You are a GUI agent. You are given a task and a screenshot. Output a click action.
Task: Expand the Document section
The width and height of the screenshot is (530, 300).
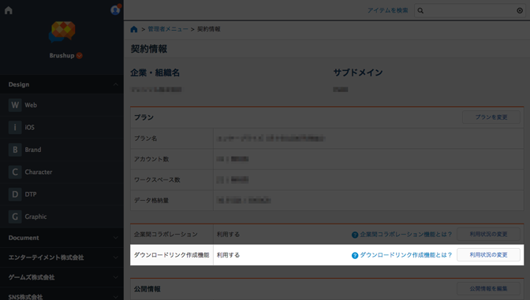(x=116, y=238)
